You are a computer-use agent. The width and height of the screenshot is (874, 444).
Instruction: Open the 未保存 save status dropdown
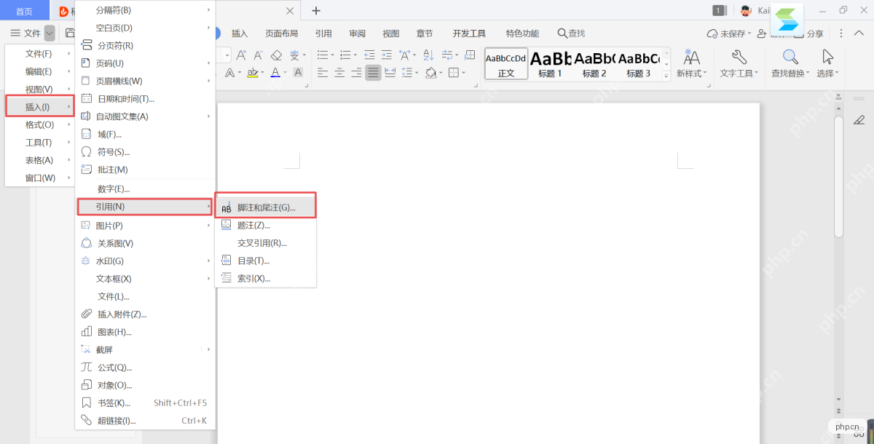pos(729,33)
